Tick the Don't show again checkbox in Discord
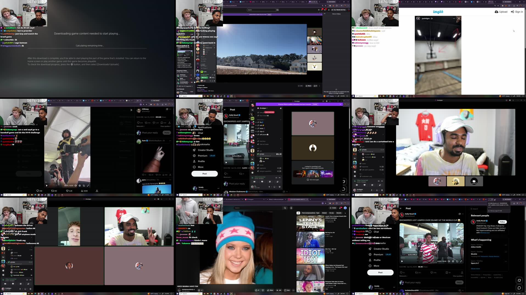 pyautogui.click(x=308, y=180)
